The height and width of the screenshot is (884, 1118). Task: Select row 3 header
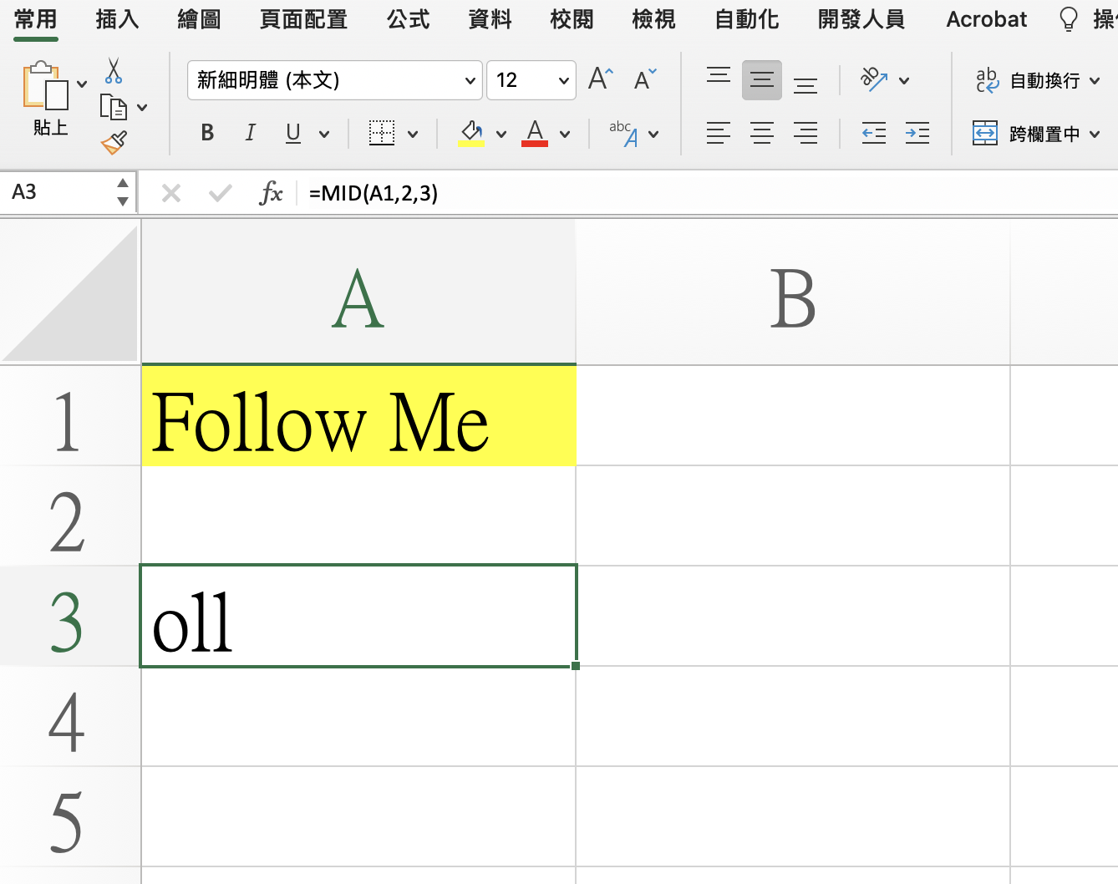point(70,616)
